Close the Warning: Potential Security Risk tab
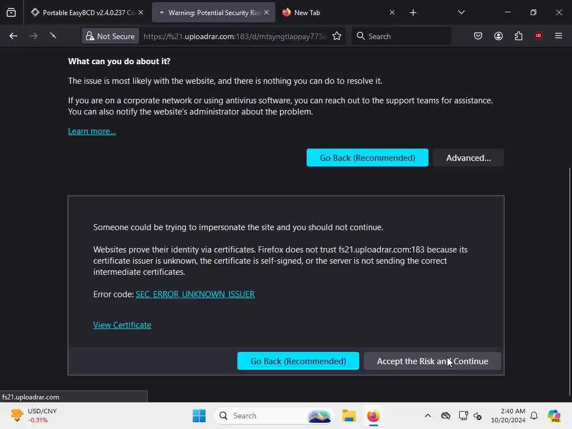 pyautogui.click(x=266, y=12)
